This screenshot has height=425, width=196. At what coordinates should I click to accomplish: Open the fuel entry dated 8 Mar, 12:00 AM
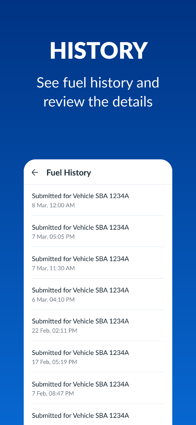pos(81,199)
